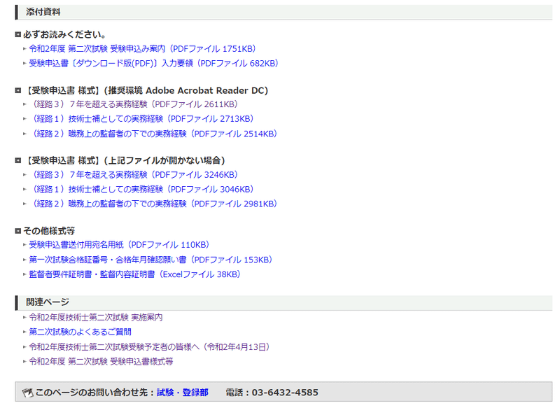This screenshot has height=408, width=560.
Task: Open 経路1 技術士補としての実務経験 PDF 2713KB
Action: coord(141,119)
